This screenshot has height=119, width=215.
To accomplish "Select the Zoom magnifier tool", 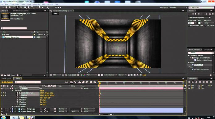I will 10,7.
